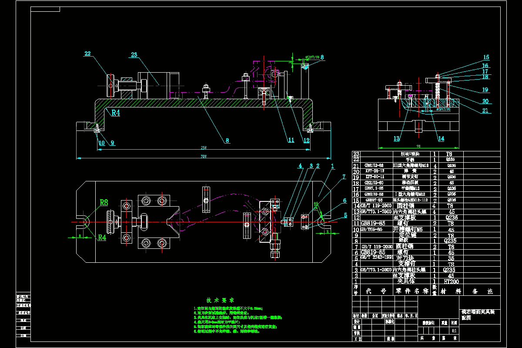Screen dimensions: 522x348
Task: Click the XYT-00-12 code cell
Action: 375,171
